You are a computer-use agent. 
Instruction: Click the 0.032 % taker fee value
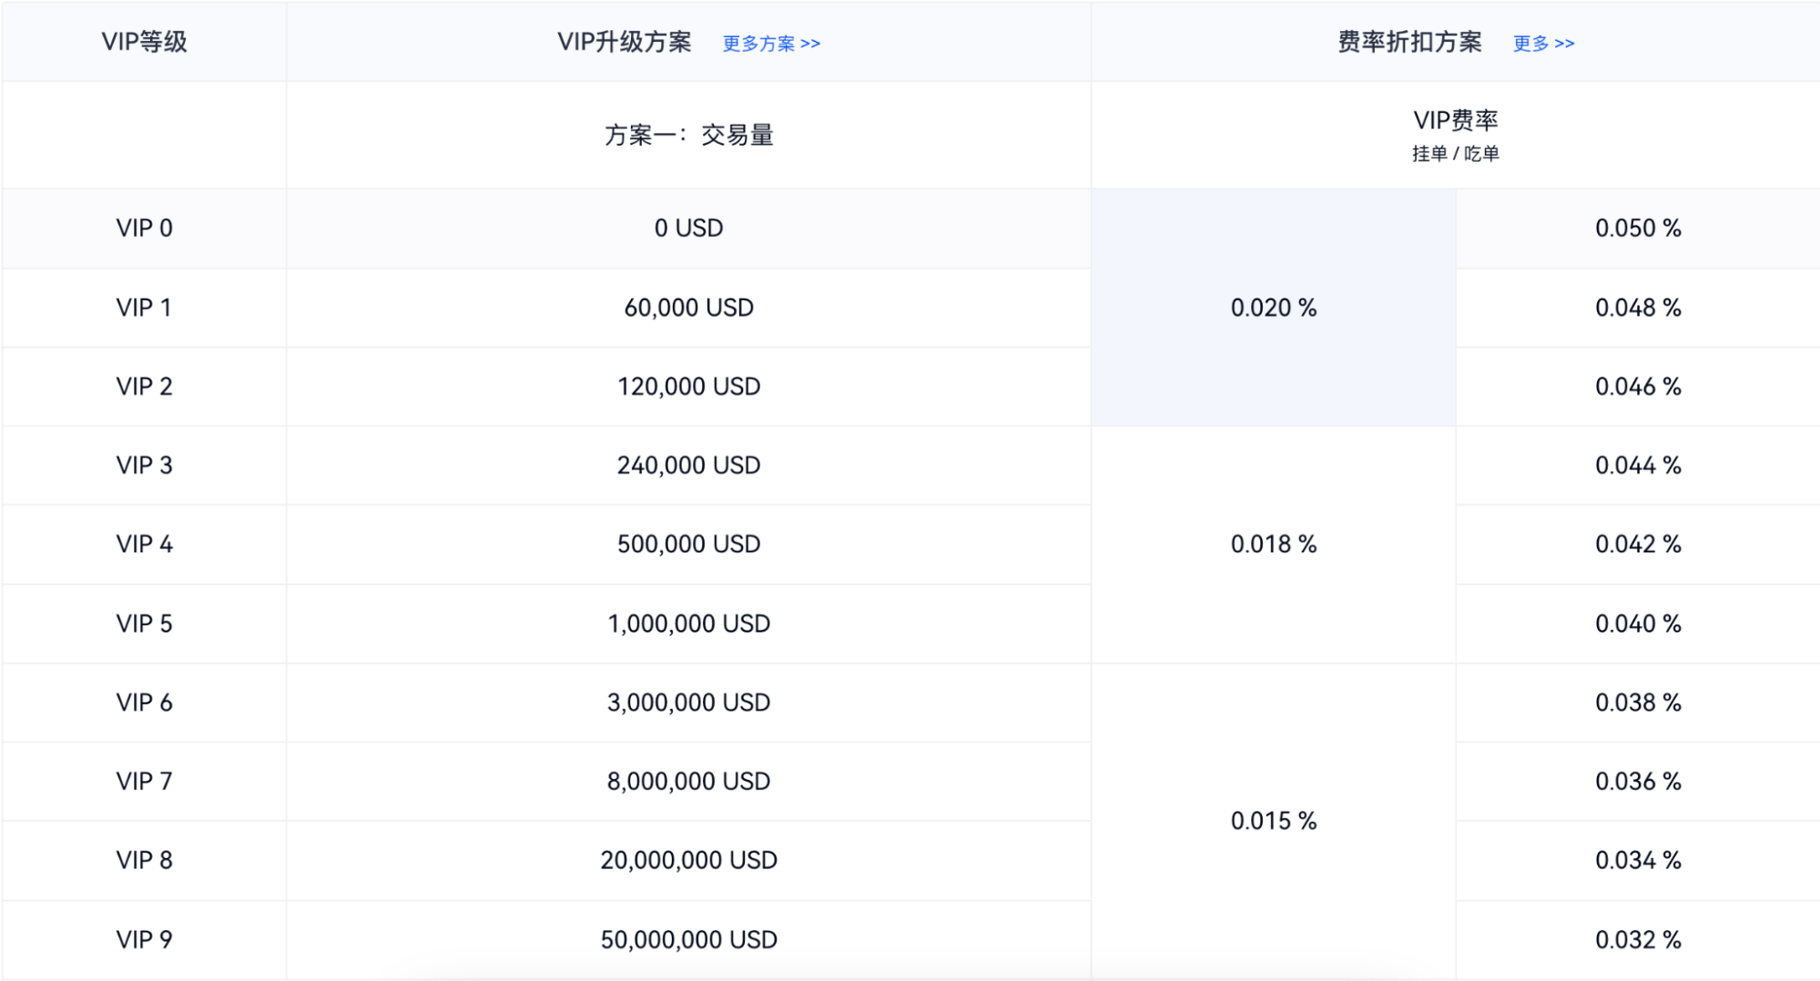pos(1638,939)
